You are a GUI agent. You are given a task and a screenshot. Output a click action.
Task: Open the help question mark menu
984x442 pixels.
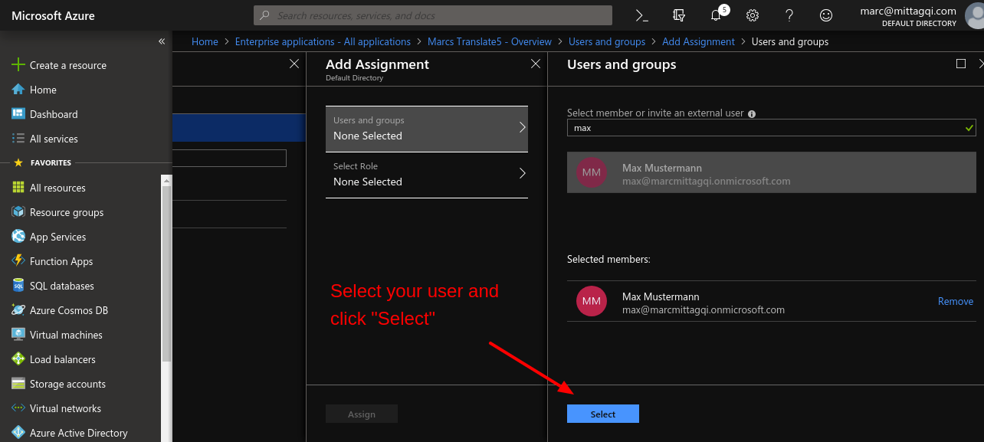pyautogui.click(x=789, y=15)
